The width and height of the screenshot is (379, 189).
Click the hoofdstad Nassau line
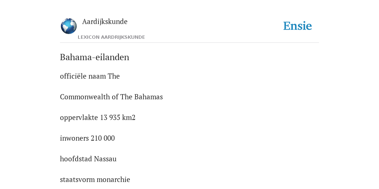(88, 159)
